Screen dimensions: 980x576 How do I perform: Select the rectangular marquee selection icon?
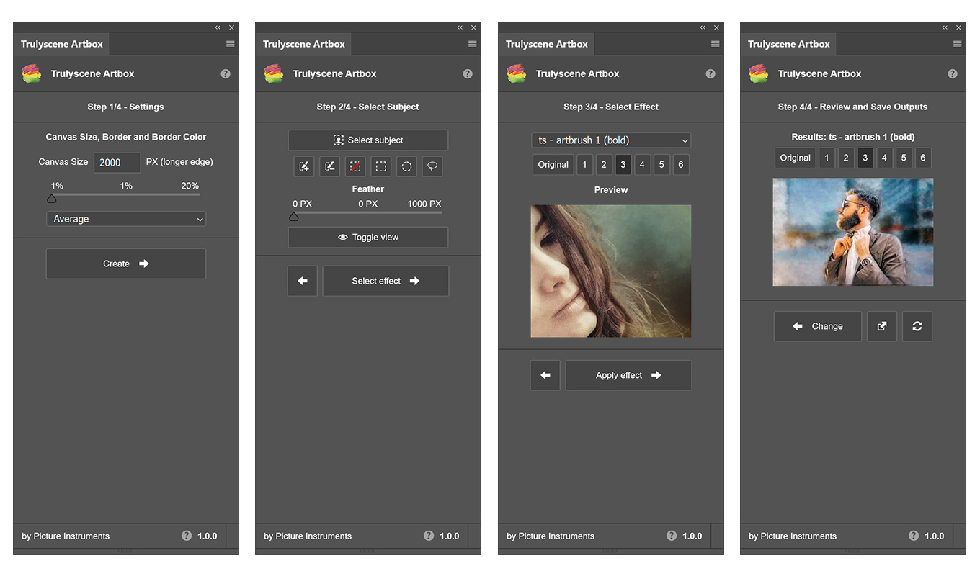pos(381,166)
